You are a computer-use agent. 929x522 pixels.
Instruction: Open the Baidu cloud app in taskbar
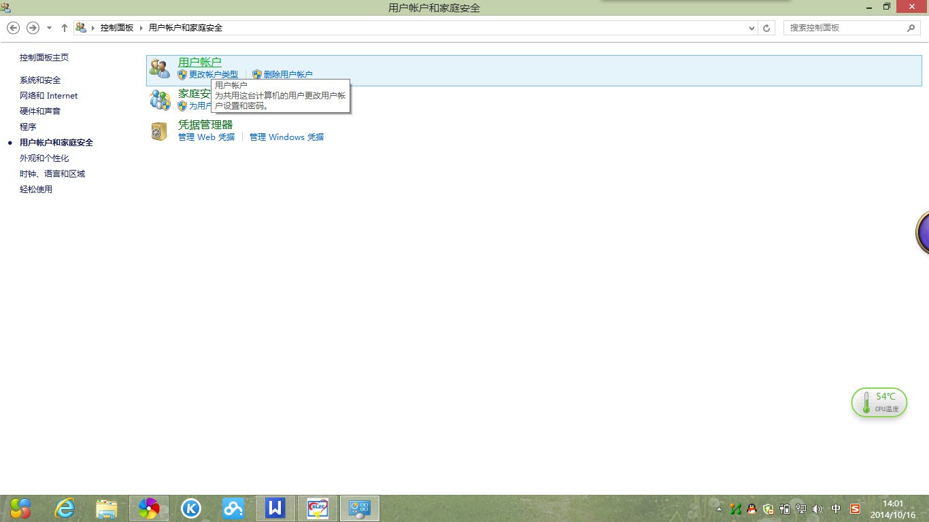pyautogui.click(x=233, y=508)
